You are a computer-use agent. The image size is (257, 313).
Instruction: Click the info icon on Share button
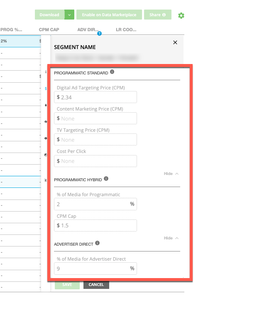[164, 15]
